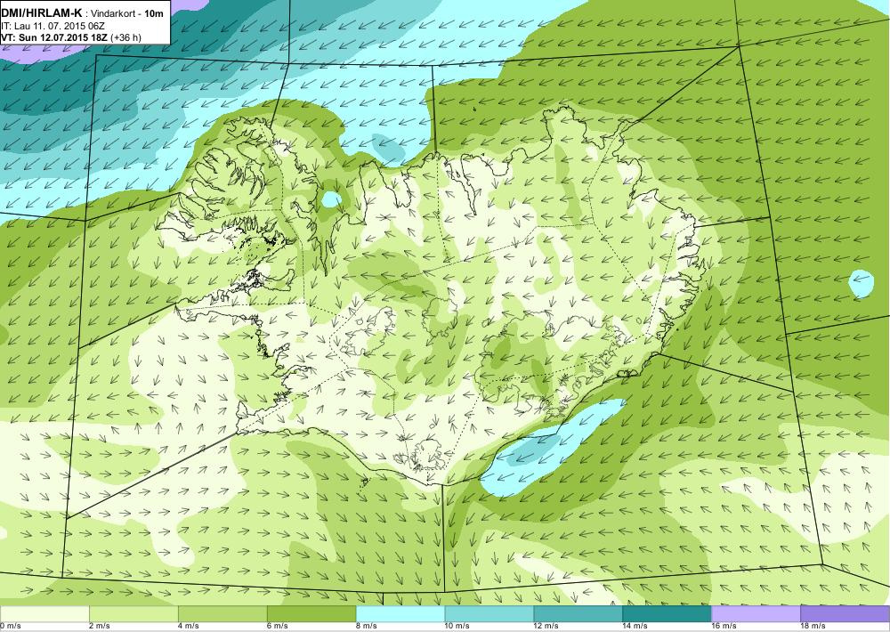Click the 'VT: Sun 12.07.2015 18Z' line
890x632 pixels.
[x=71, y=37]
